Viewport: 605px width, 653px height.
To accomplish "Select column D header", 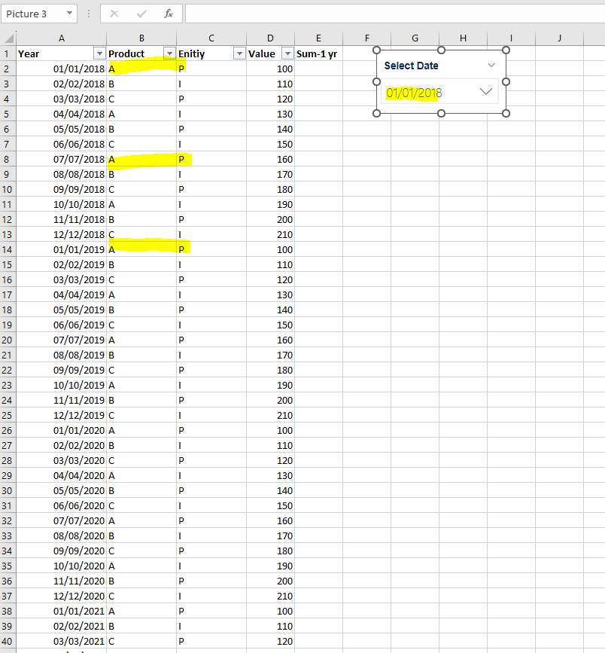I will [x=270, y=38].
